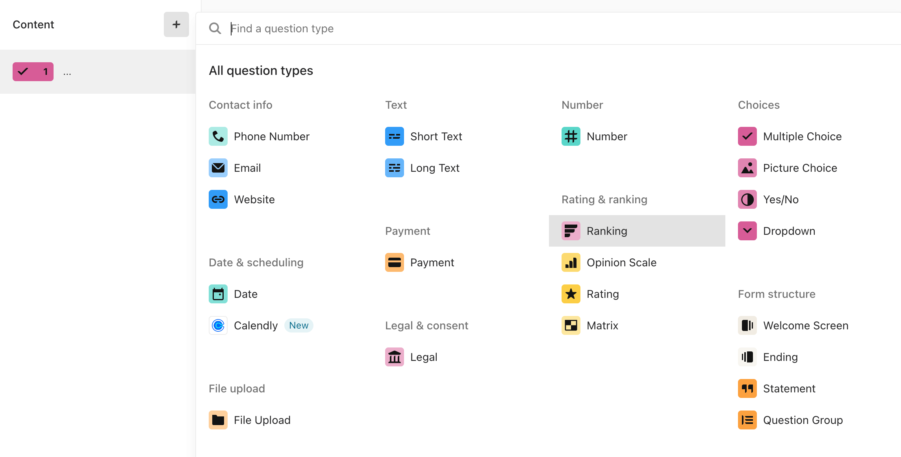Pick the Rating label
The height and width of the screenshot is (457, 901).
(603, 294)
